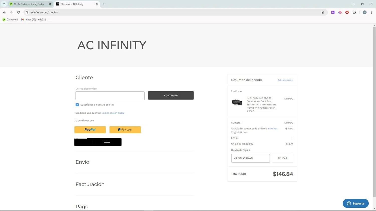Image resolution: width=376 pixels, height=211 pixels.
Task: Click eliminar to remove the discount
Action: click(272, 128)
